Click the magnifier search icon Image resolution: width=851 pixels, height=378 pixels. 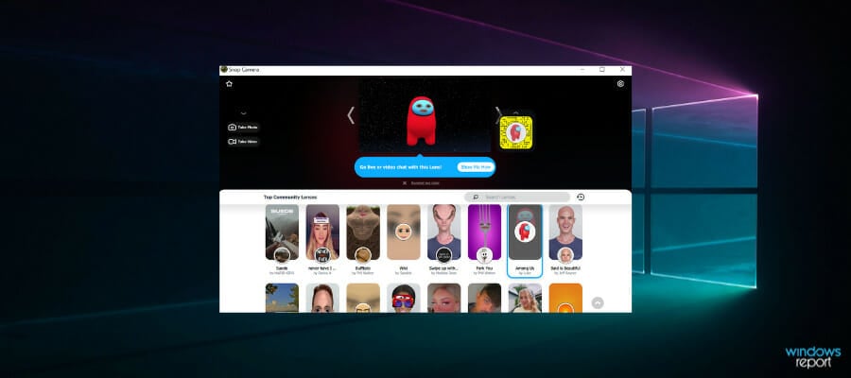click(x=476, y=197)
